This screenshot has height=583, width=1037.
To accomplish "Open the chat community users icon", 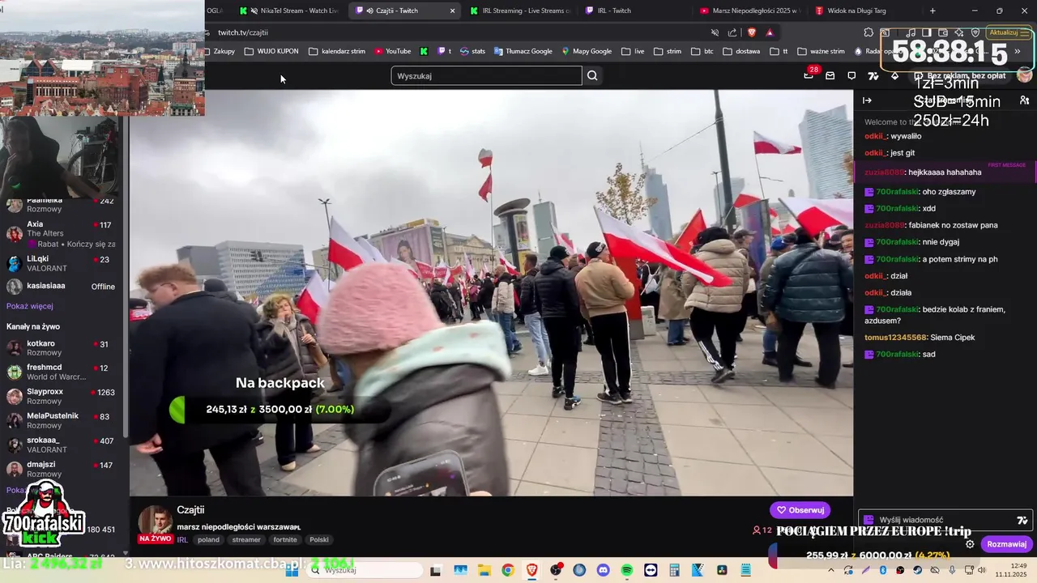I will pyautogui.click(x=1024, y=100).
